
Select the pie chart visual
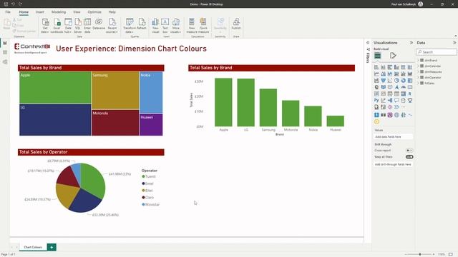[x=396, y=81]
